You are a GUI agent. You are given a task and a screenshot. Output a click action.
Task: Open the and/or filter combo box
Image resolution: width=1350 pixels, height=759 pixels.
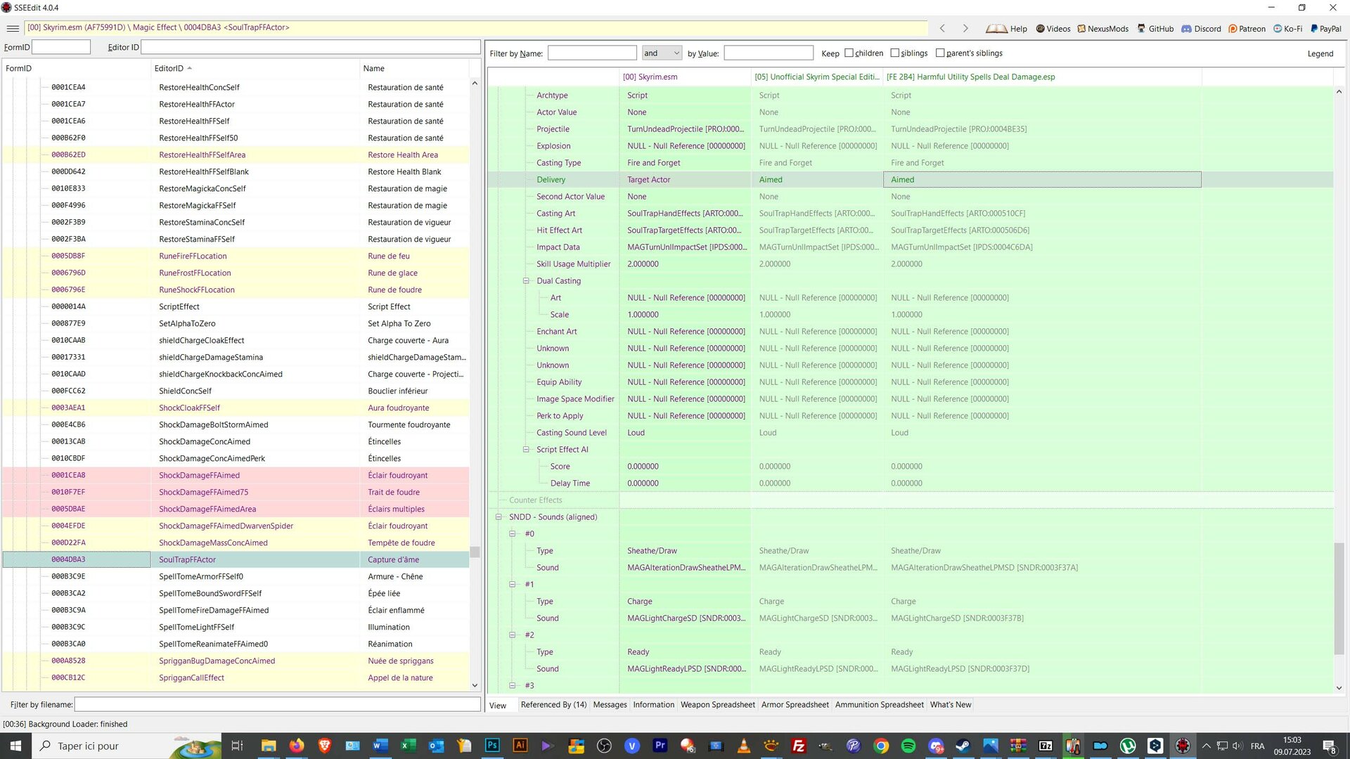tap(662, 53)
